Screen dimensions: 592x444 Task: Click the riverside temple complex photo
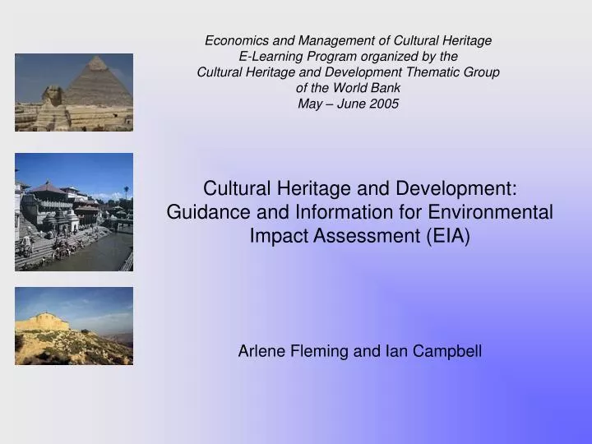coord(74,212)
